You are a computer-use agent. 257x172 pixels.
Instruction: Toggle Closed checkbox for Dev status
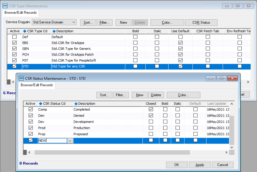(151, 122)
